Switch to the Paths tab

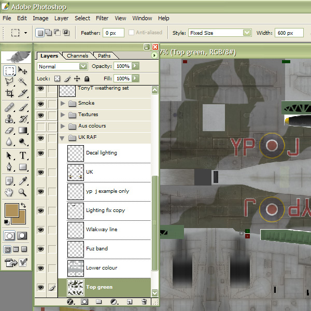click(104, 56)
